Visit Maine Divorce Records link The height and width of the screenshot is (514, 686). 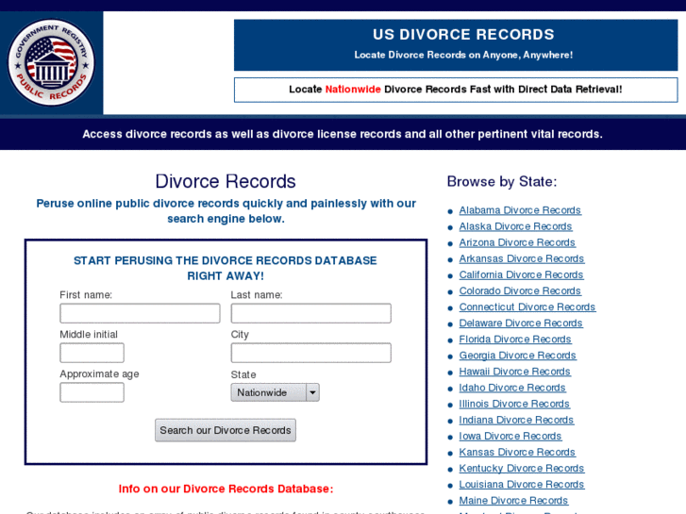pos(513,501)
